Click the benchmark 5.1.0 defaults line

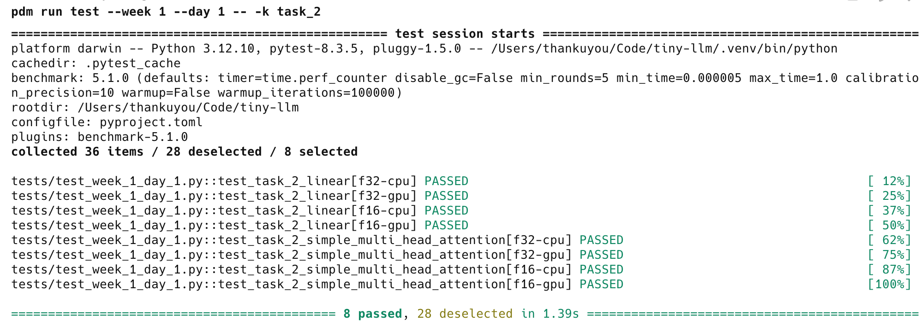pos(465,85)
